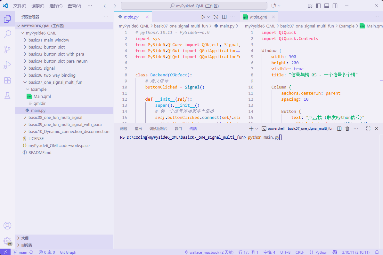Open the Testing flask view

point(7,96)
